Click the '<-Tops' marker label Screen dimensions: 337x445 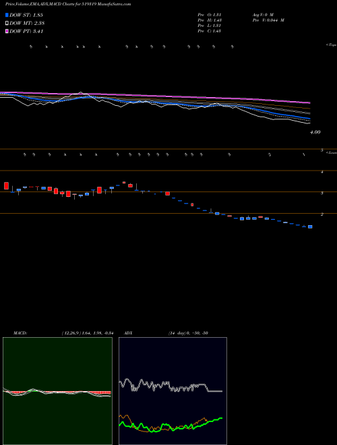tap(331, 45)
